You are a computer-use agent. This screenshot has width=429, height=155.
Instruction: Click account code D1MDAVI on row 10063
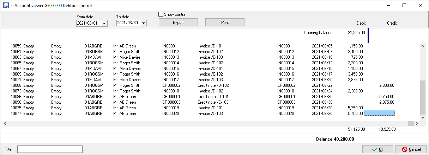pos(93,57)
